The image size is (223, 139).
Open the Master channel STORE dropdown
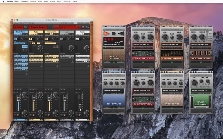pyautogui.click(x=78, y=34)
